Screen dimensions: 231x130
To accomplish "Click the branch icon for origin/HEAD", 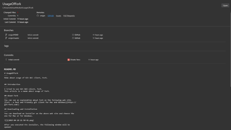I will 6,35.
